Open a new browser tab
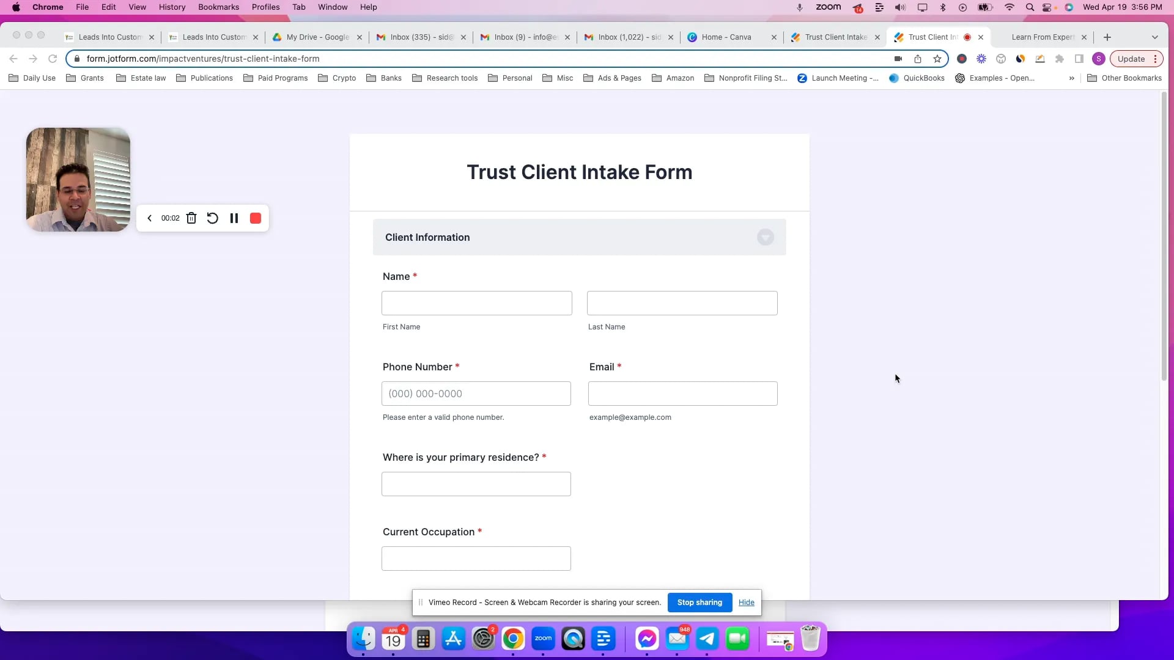 click(1107, 37)
